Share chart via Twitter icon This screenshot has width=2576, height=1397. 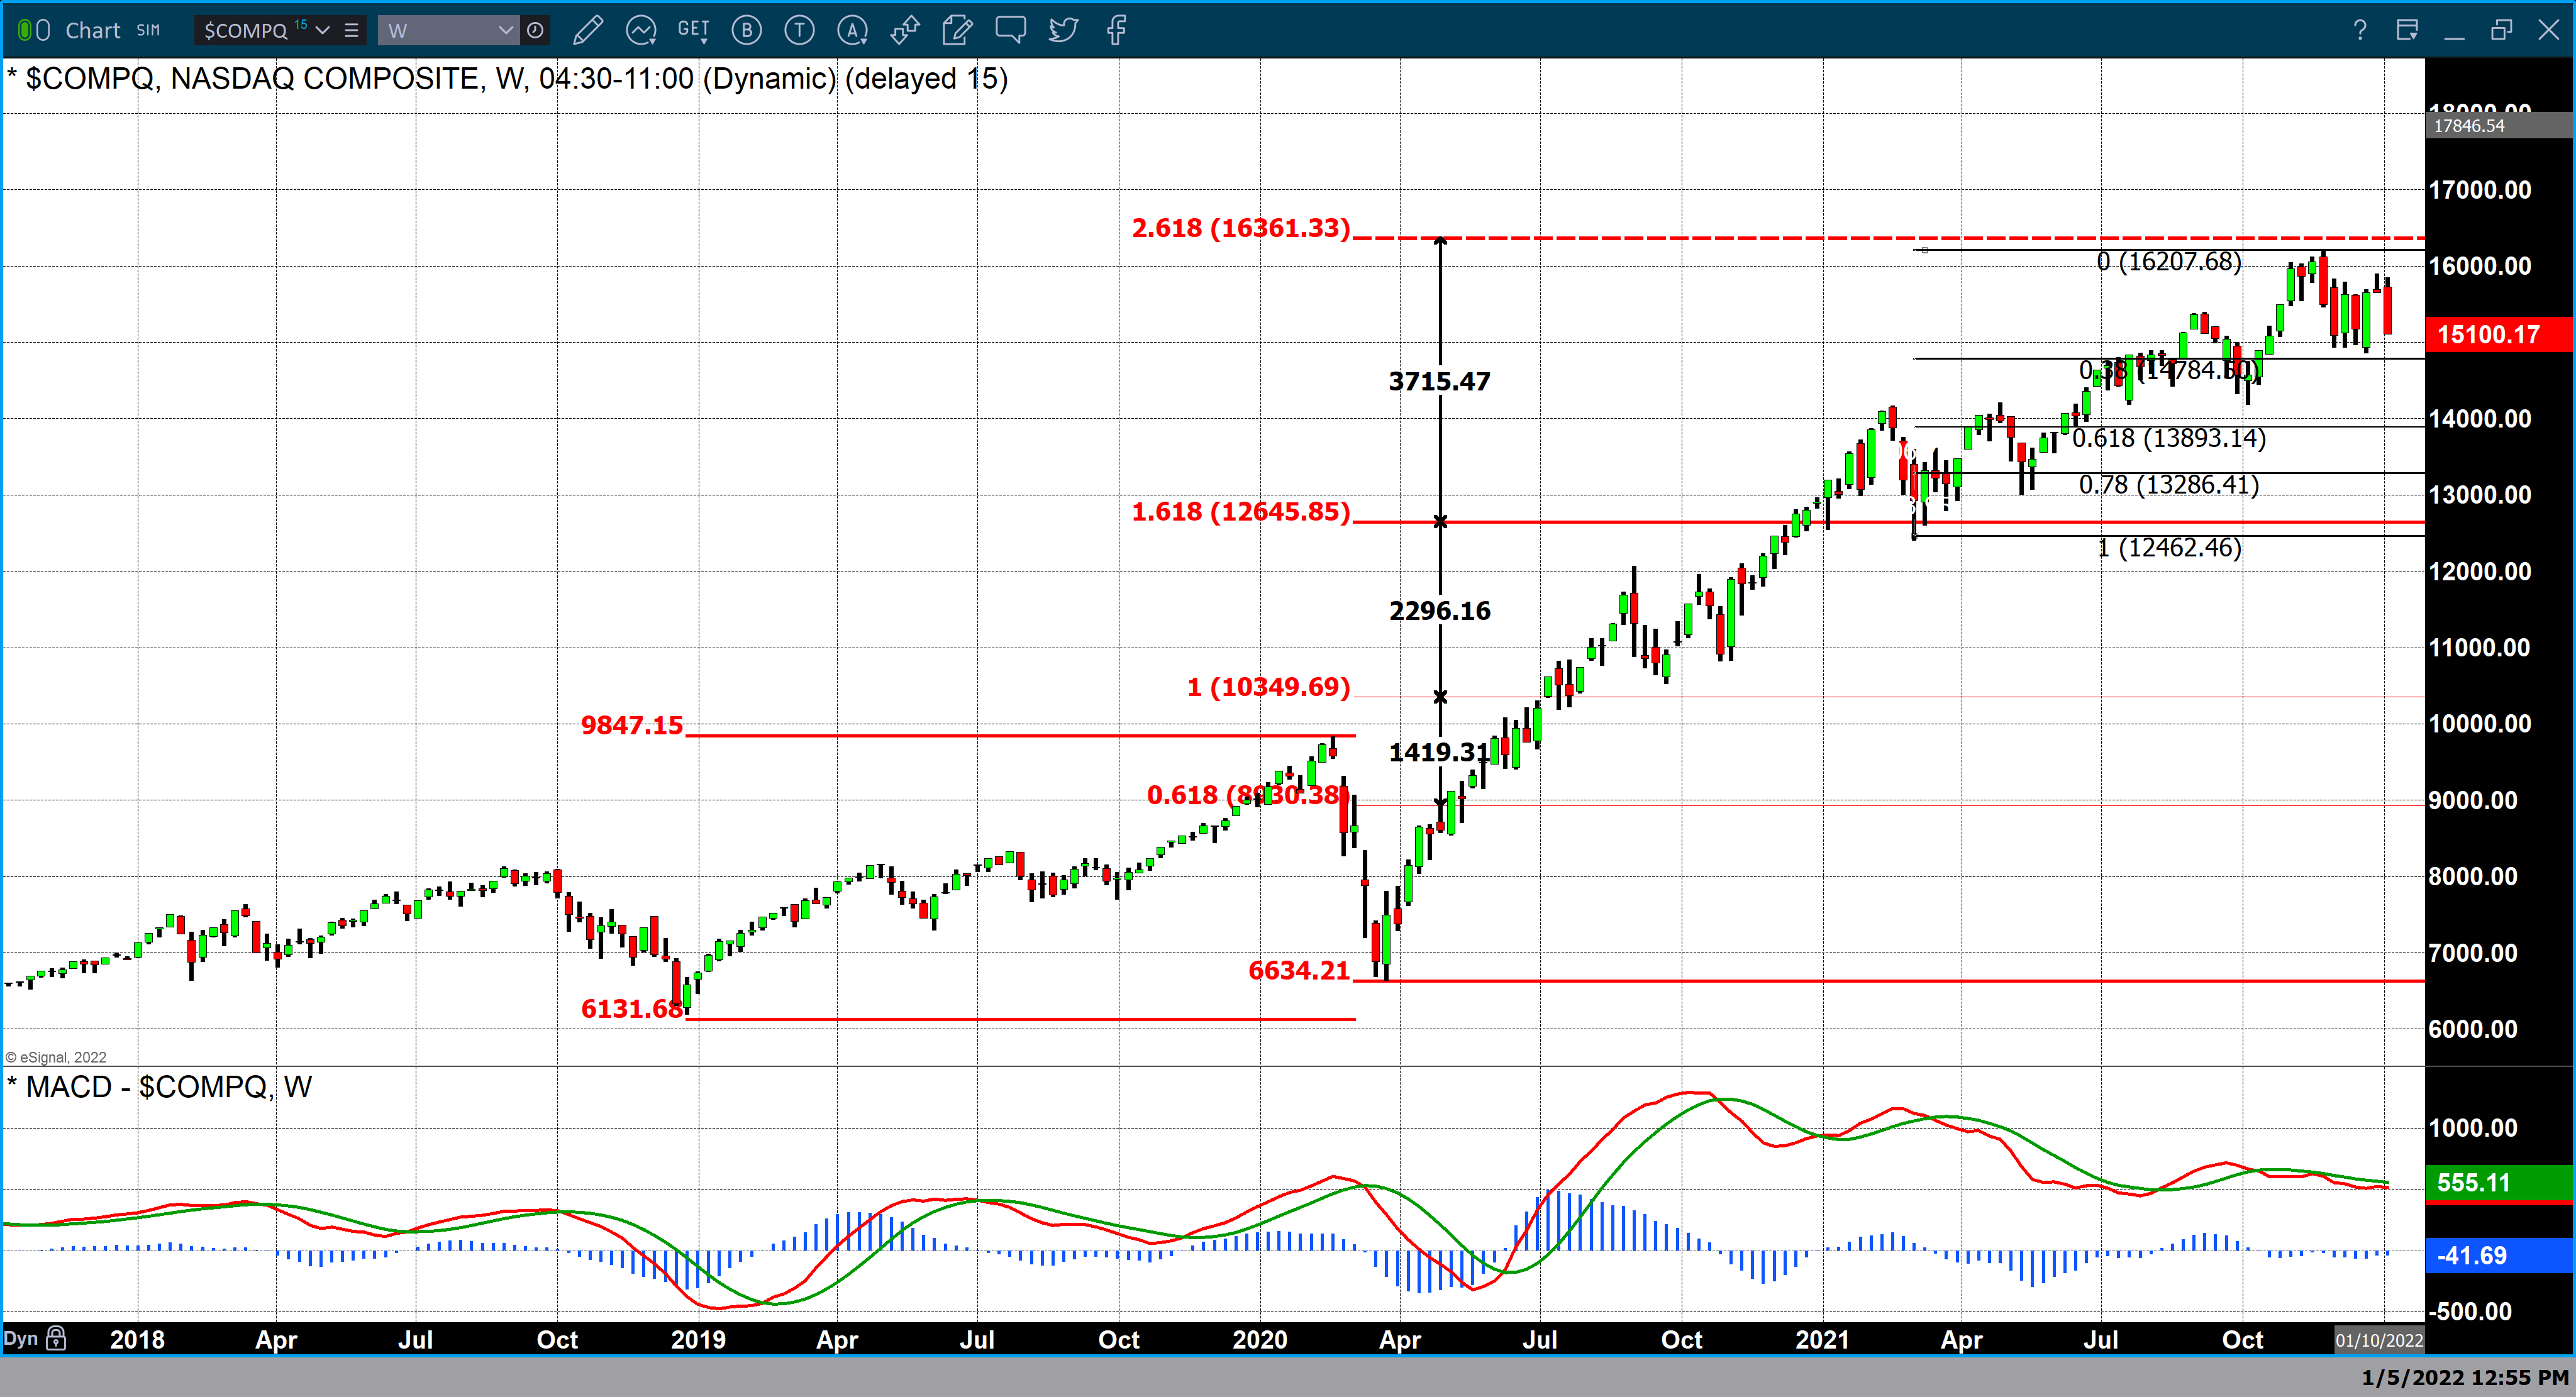(x=1063, y=30)
